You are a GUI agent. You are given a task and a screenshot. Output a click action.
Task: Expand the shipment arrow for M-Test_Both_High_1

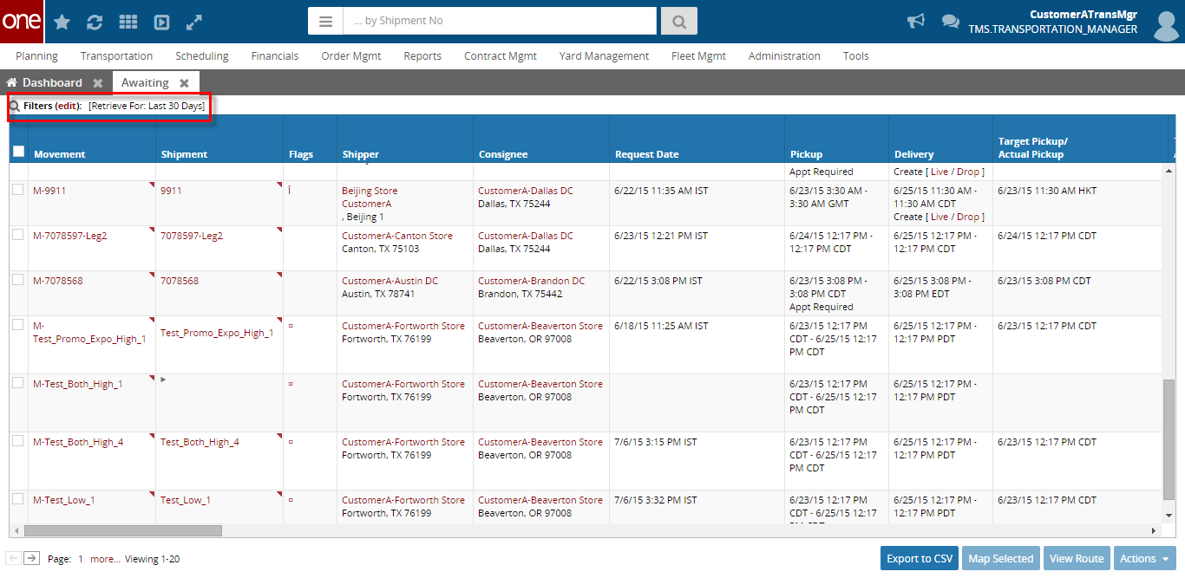pyautogui.click(x=164, y=380)
